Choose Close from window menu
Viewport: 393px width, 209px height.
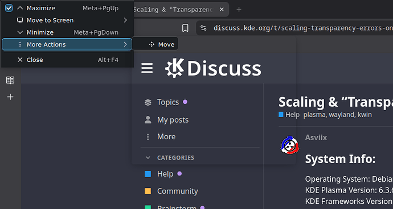[67, 60]
